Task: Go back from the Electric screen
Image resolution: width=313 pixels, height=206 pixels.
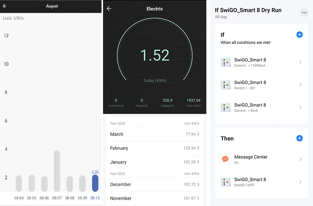Action: click(109, 9)
